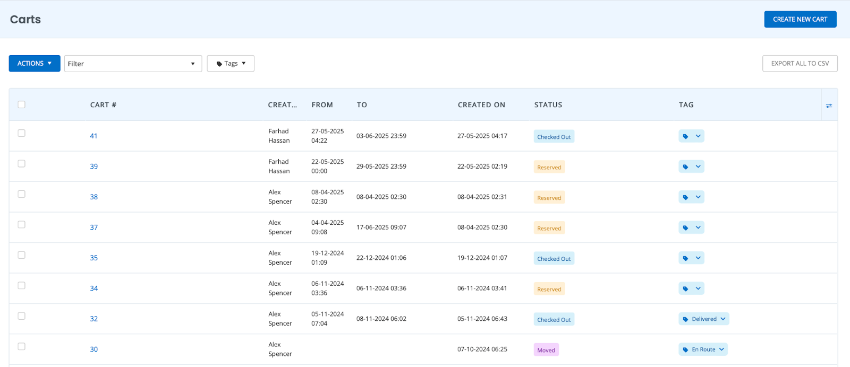Image resolution: width=850 pixels, height=367 pixels.
Task: Open cart number 41 link
Action: pos(93,136)
